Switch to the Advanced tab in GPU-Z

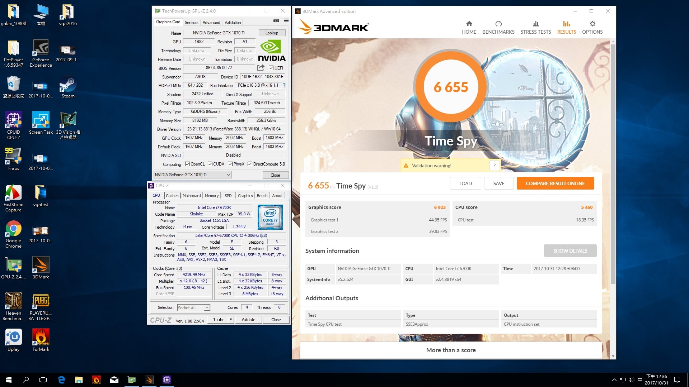211,22
